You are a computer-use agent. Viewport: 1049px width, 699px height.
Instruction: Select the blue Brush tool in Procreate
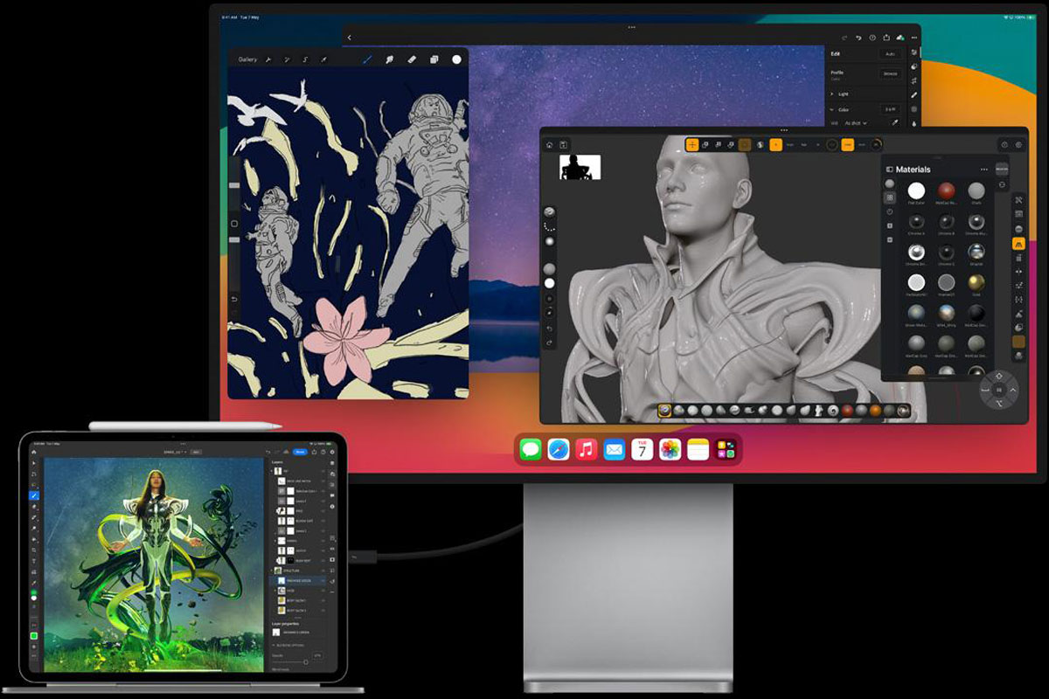click(368, 59)
